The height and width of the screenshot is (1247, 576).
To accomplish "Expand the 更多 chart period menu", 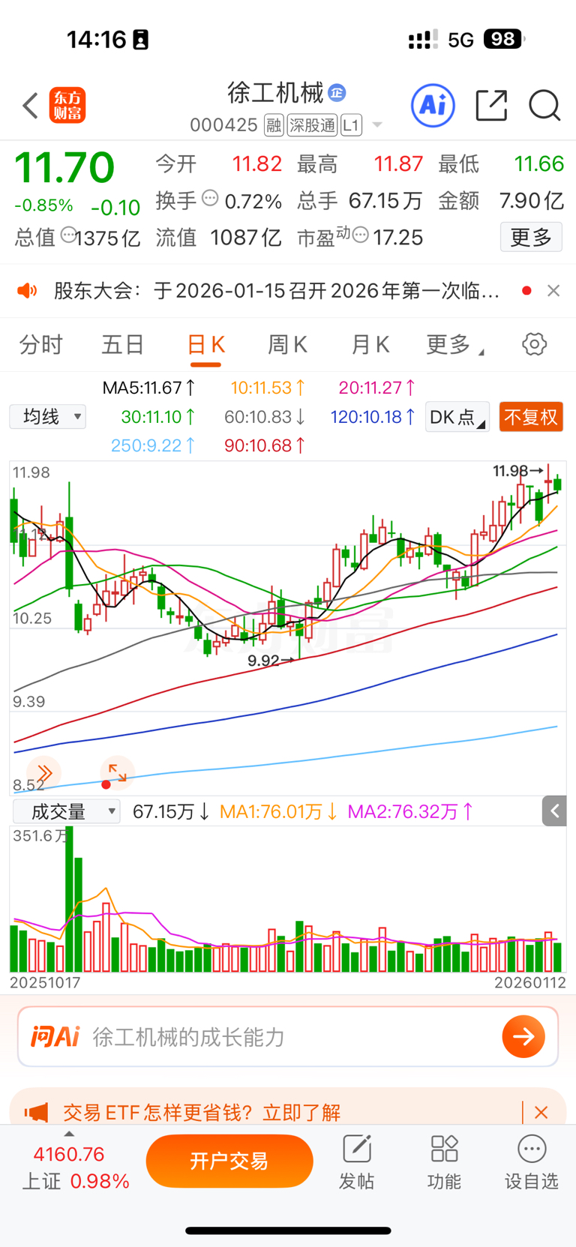I will (x=455, y=344).
